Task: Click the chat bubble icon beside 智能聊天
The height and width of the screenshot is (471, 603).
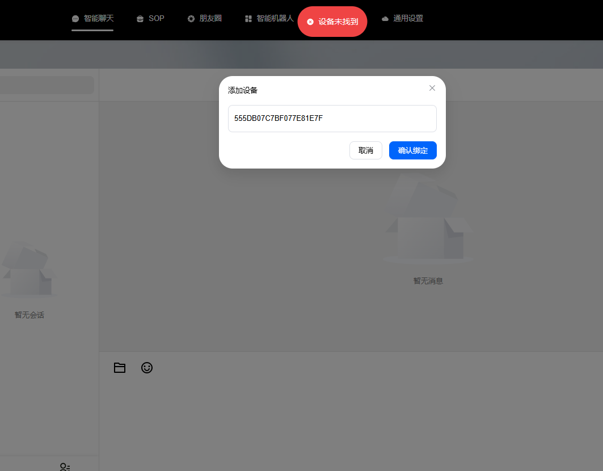Action: point(75,19)
